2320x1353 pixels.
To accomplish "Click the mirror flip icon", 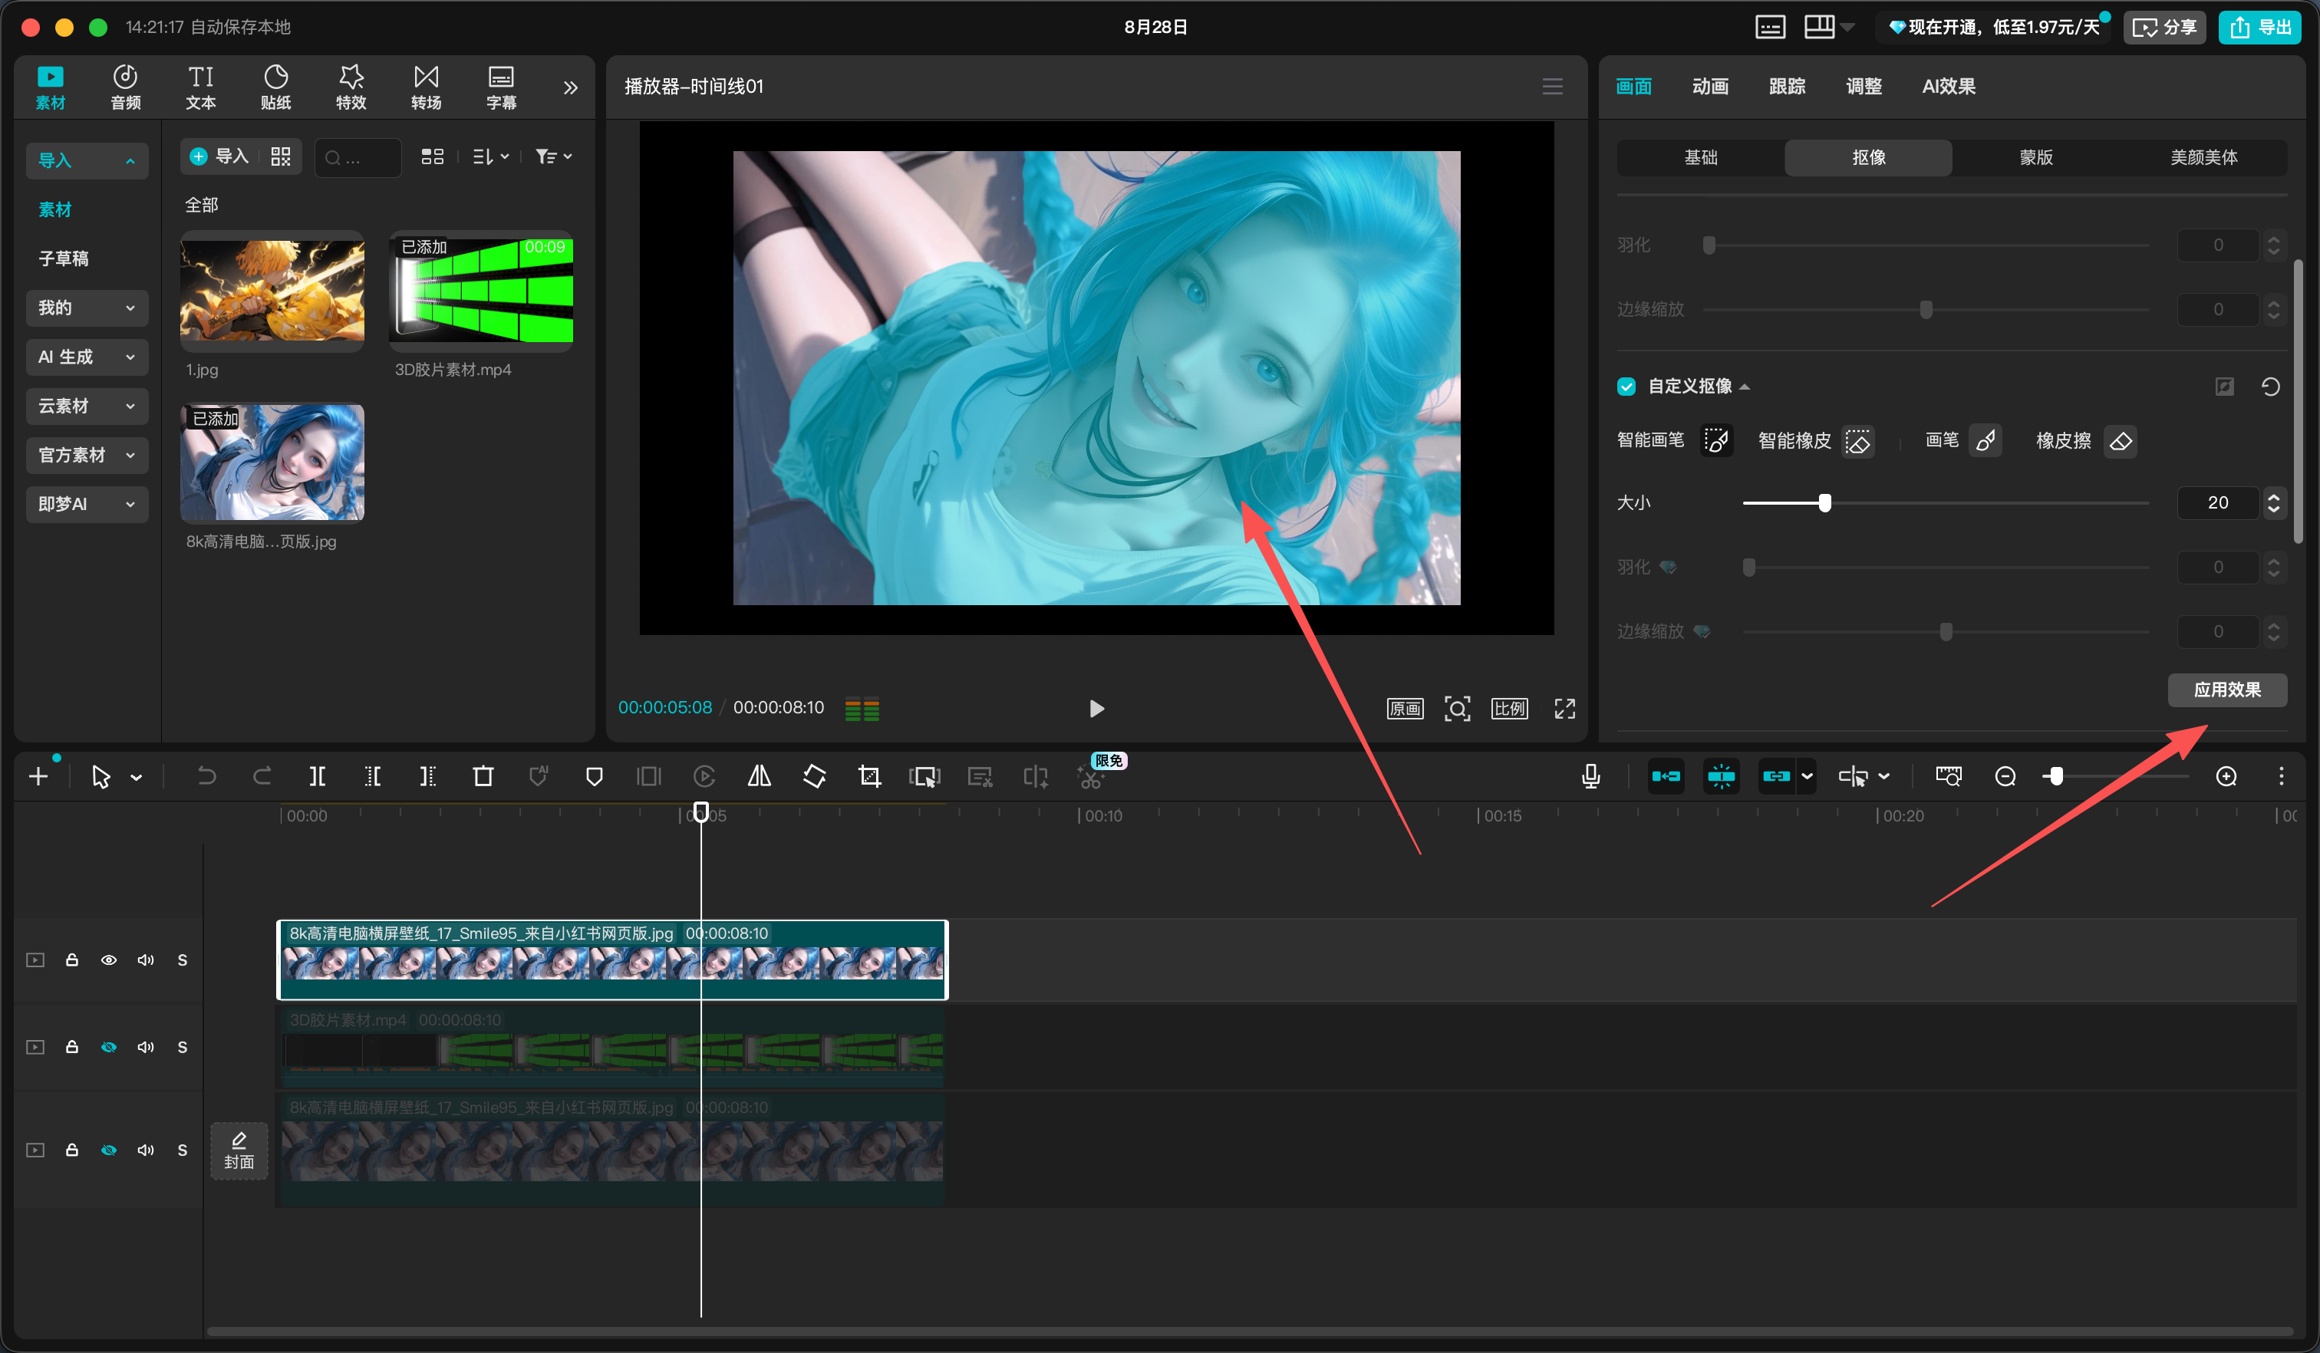I will [x=760, y=776].
